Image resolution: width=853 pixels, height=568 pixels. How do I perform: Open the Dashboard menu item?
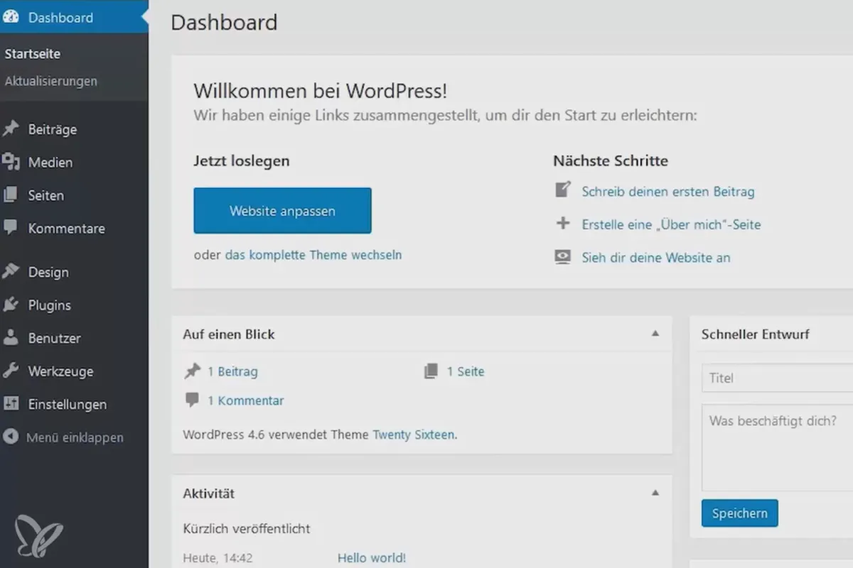click(x=74, y=18)
